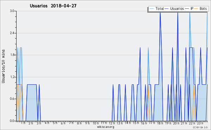Click the '14 h' x-axis label

128,123
